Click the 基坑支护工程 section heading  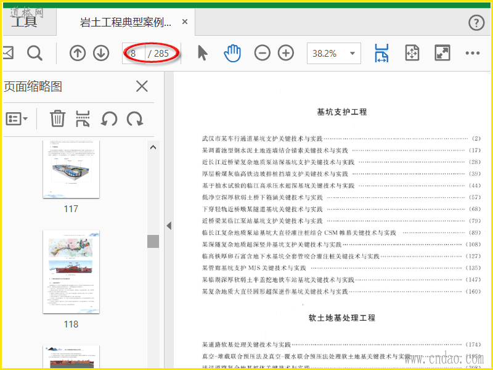tap(342, 112)
